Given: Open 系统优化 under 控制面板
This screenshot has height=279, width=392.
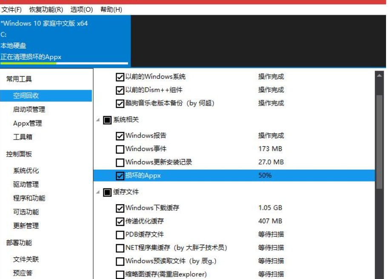Looking at the screenshot, I should click(x=26, y=171).
